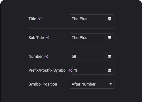Click the Title label text
Image resolution: width=142 pixels, height=102 pixels.
coord(32,19)
